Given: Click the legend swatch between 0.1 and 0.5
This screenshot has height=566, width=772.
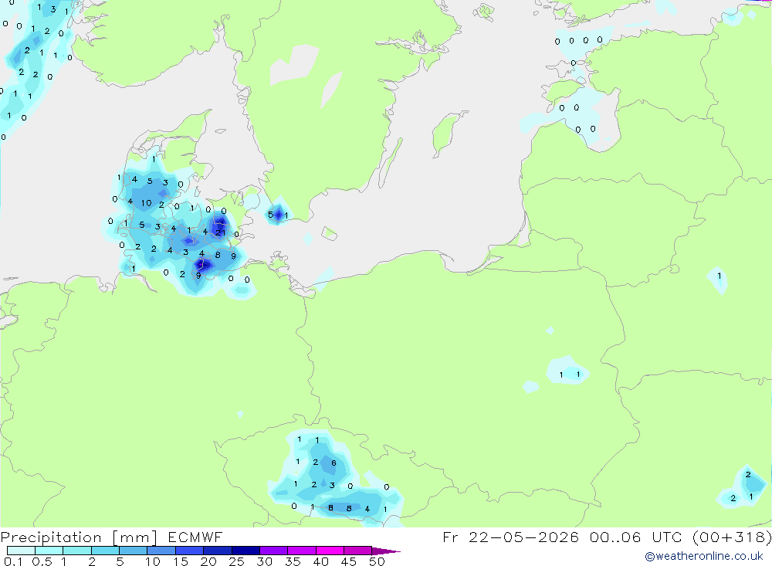Looking at the screenshot, I should tap(21, 551).
